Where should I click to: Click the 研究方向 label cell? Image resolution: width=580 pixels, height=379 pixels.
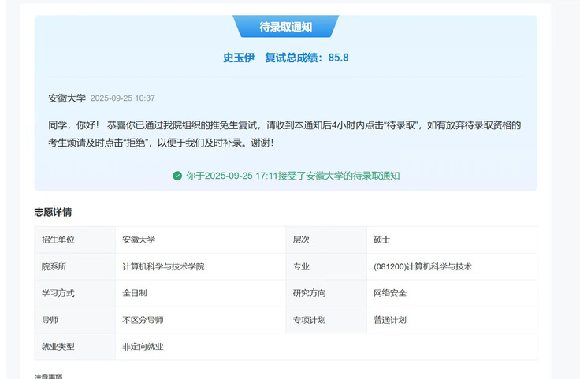coord(309,293)
